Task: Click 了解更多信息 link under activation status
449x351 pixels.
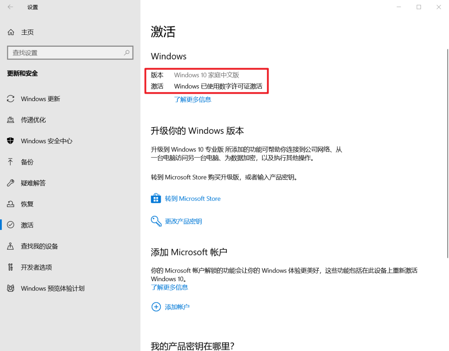Action: tap(193, 99)
